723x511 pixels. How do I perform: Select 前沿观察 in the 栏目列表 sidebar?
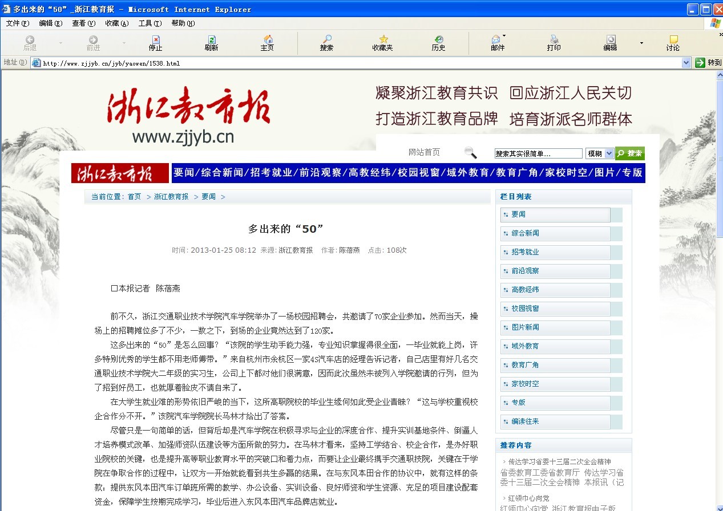pos(555,271)
